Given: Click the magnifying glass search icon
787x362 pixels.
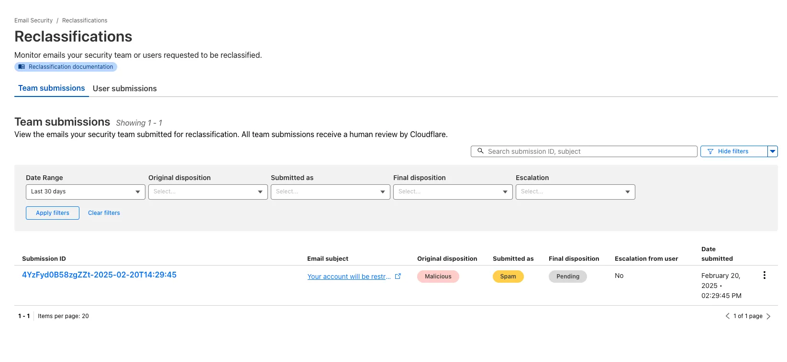Looking at the screenshot, I should (480, 151).
